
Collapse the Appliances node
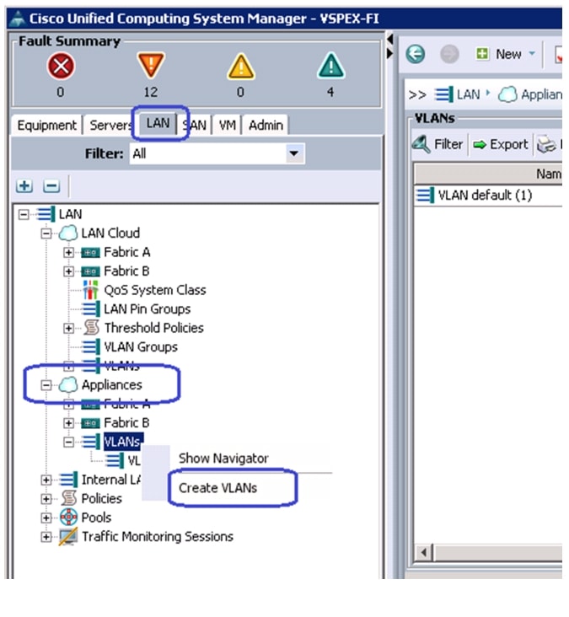pyautogui.click(x=46, y=385)
